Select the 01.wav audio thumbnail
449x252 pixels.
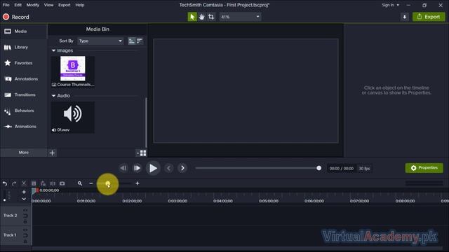pyautogui.click(x=73, y=118)
